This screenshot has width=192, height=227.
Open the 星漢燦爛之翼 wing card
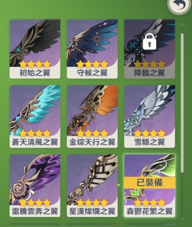92,186
